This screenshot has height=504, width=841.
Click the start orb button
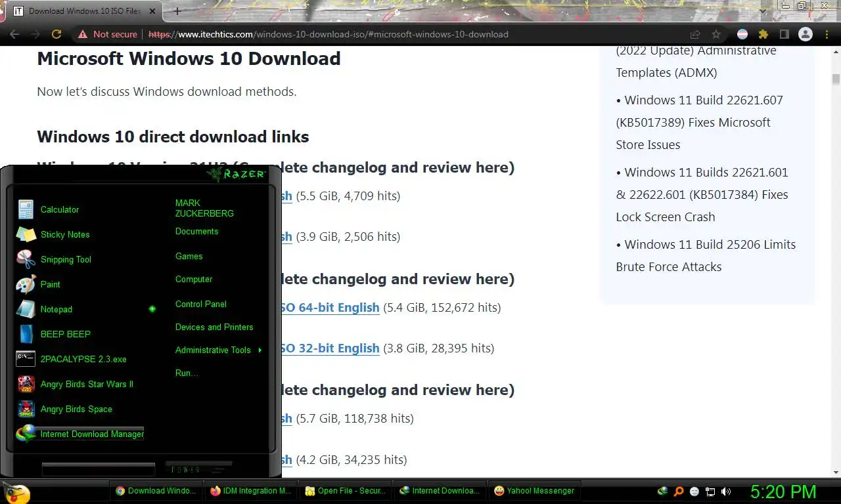[x=16, y=492]
